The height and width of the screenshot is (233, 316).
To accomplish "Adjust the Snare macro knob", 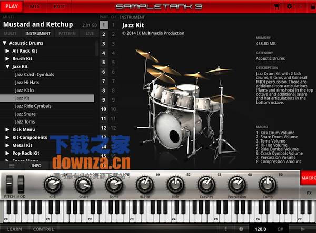I will (83, 184).
